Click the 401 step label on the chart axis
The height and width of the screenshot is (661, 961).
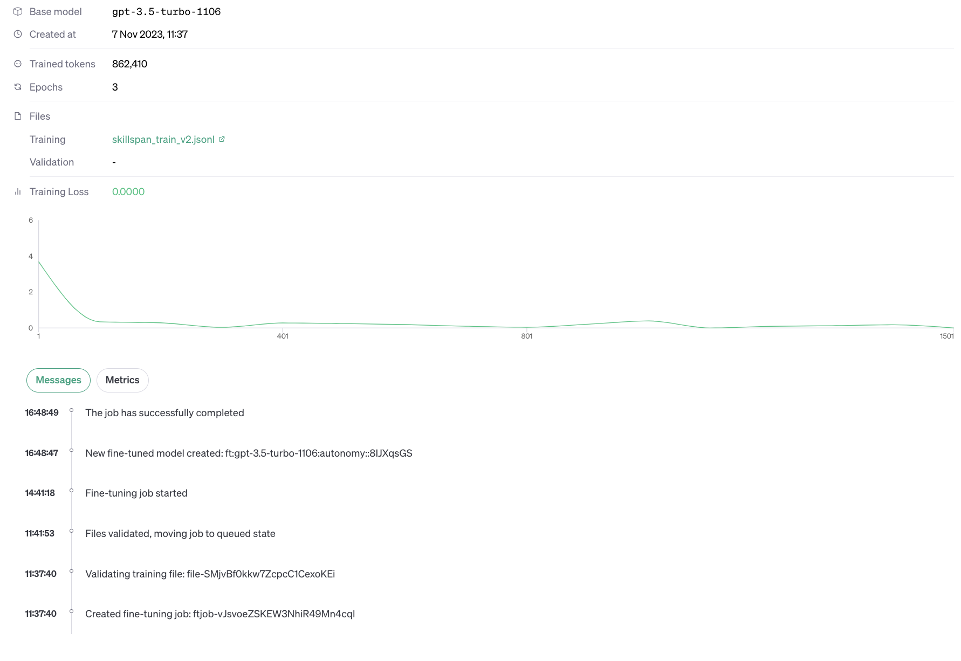(283, 336)
